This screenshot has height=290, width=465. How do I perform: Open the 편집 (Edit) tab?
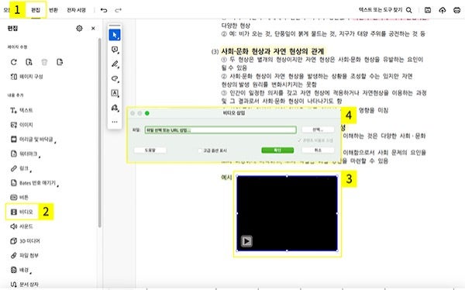tap(36, 10)
